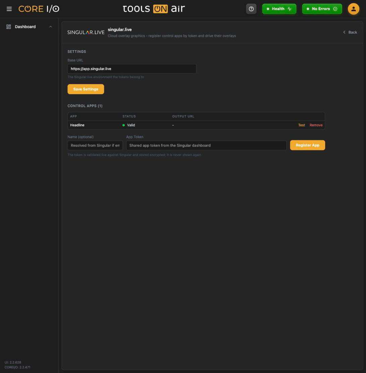The image size is (366, 373).
Task: Go Back from singular.live page
Action: (x=350, y=32)
